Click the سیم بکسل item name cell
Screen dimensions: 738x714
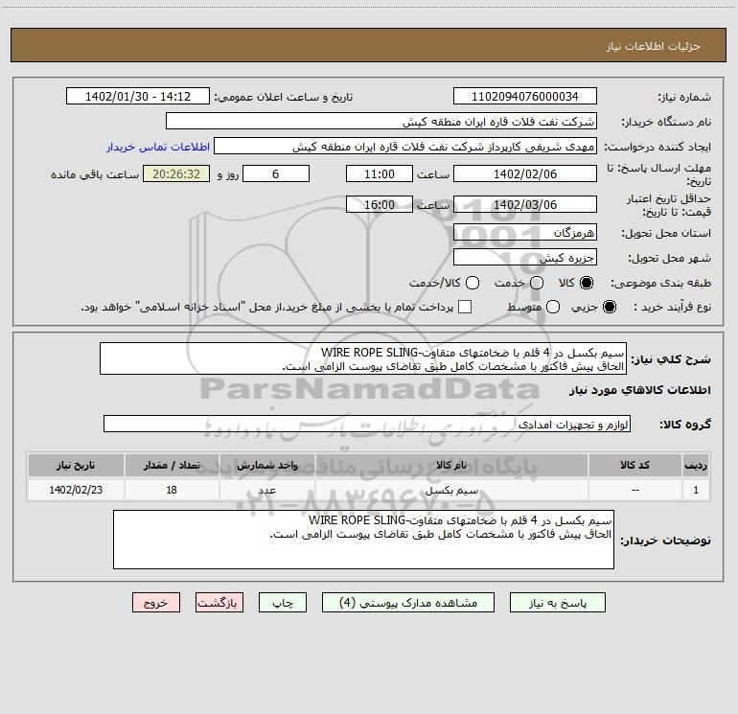coord(451,491)
